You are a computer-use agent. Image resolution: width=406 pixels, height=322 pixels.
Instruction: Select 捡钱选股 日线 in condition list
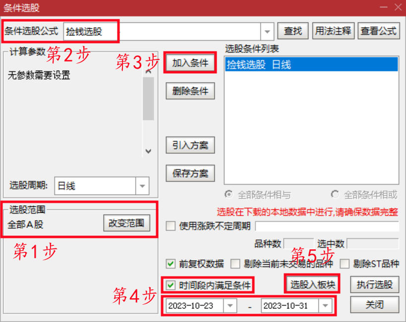(311, 64)
